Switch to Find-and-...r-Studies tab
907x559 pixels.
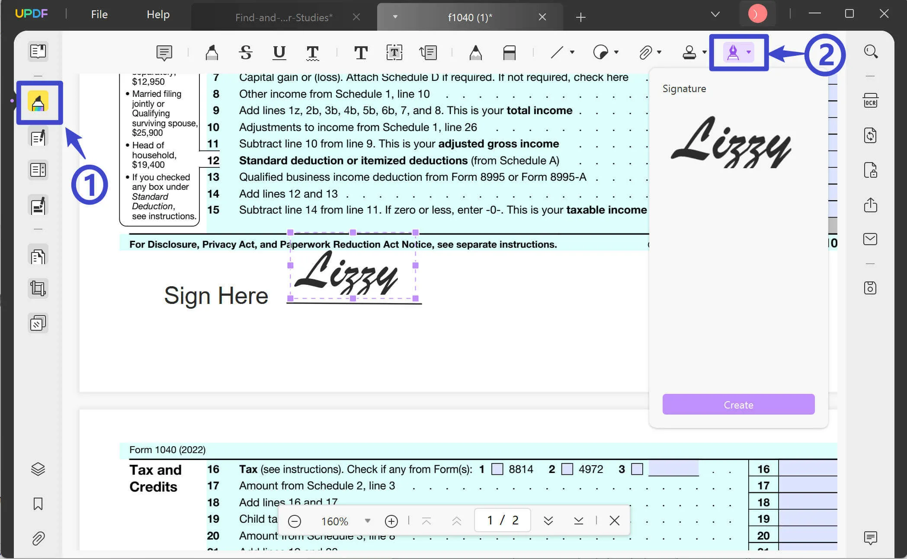pos(284,17)
